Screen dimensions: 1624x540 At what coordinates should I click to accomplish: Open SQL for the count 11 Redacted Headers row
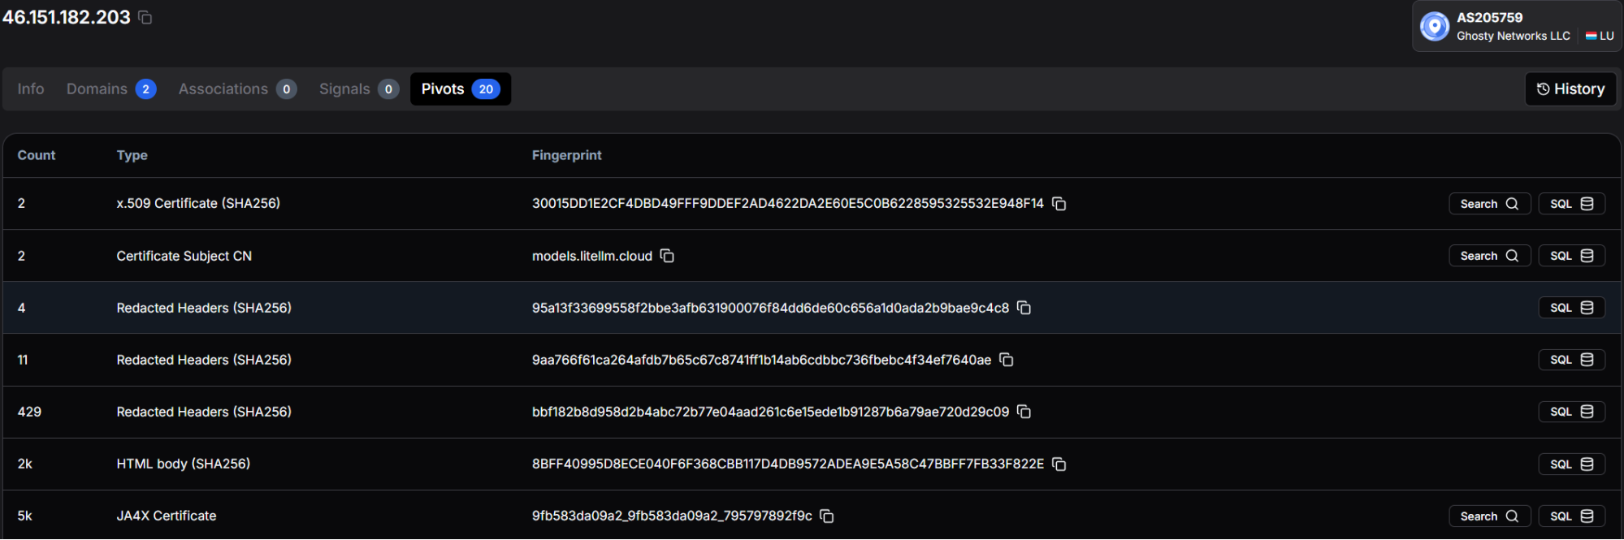pos(1571,360)
